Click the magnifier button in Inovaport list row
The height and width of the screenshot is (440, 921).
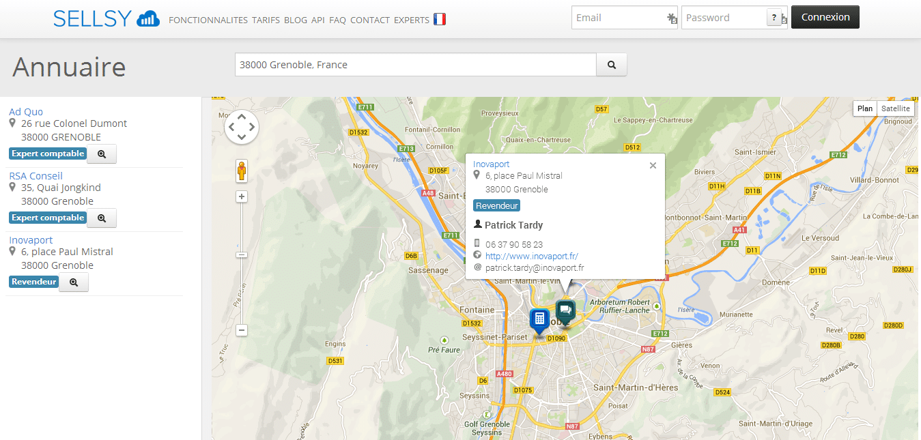pos(74,282)
